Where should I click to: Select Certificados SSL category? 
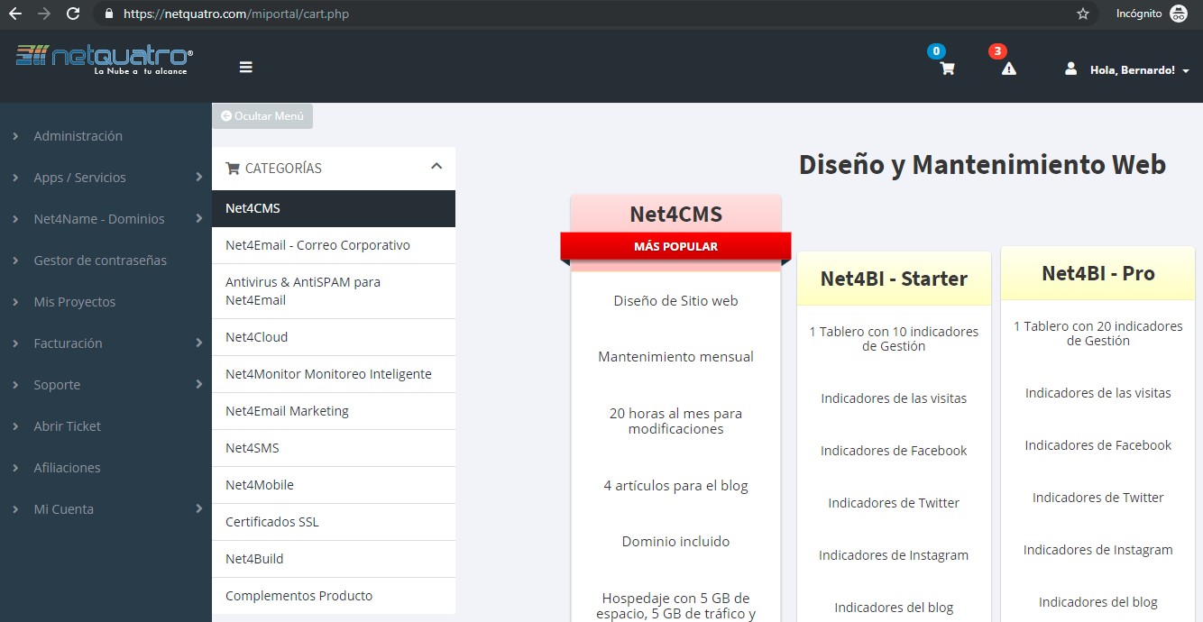334,522
